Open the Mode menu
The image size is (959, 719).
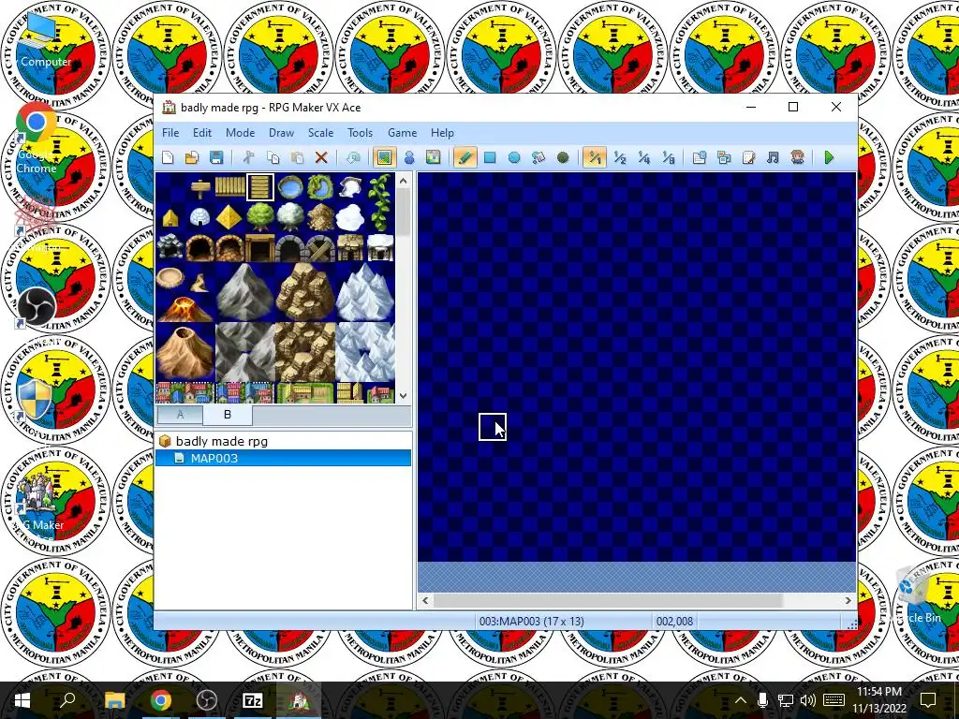tap(241, 133)
